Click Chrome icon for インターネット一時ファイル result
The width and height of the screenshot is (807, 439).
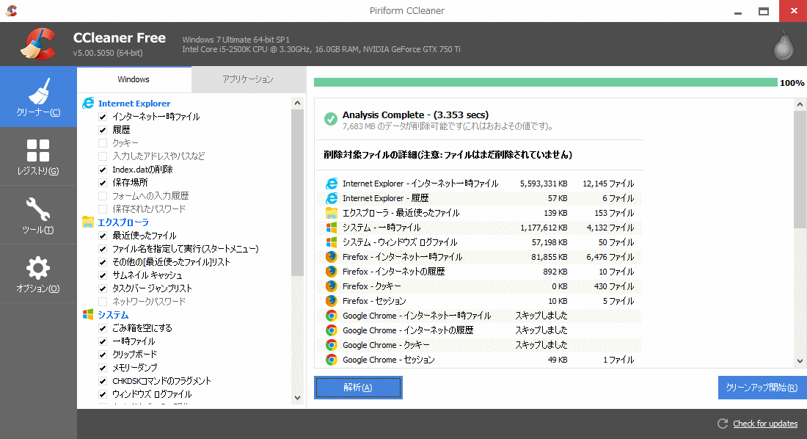coord(332,316)
